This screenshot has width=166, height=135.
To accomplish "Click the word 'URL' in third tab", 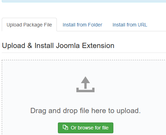I will click(x=142, y=25).
